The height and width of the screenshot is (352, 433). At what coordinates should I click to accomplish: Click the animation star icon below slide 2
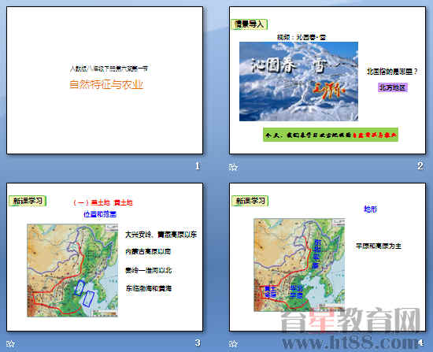click(x=233, y=167)
